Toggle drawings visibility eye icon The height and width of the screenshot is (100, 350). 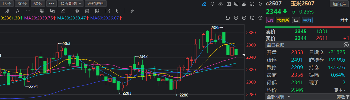pyautogui.click(x=77, y=11)
